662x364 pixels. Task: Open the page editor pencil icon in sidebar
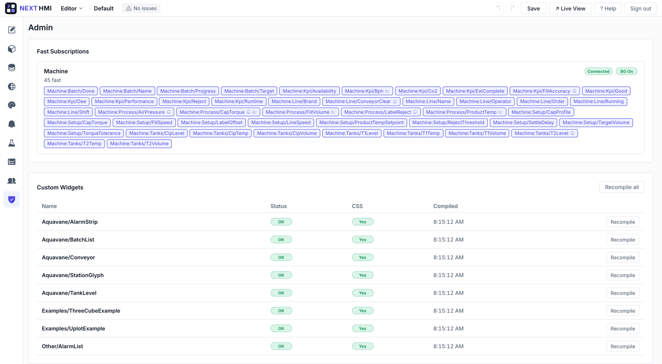[12, 30]
